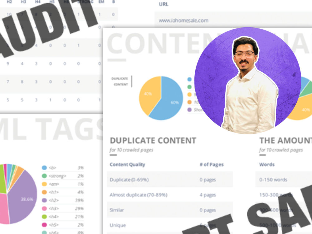The height and width of the screenshot is (234, 312).
Task: Click the small DUPLICATE CONTENT chart label
Action: [119, 81]
